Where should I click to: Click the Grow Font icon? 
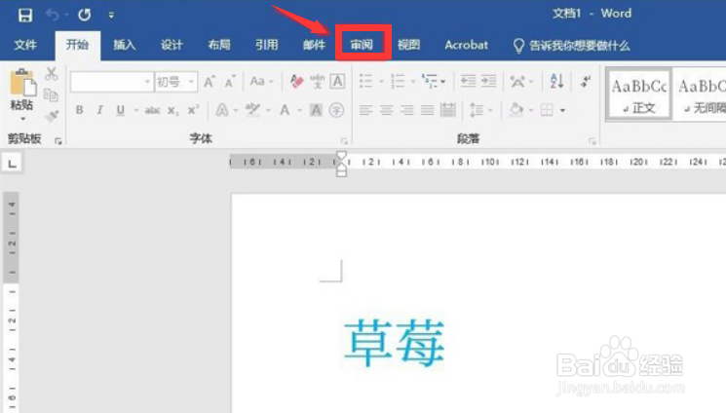pos(210,82)
